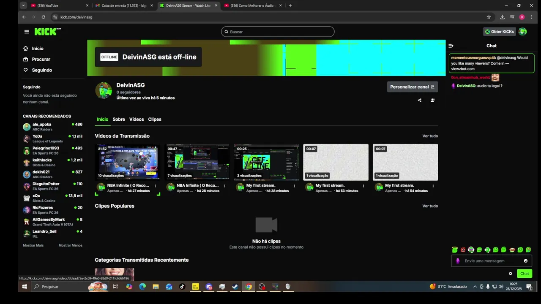Click the Personalizar canal button
Viewport: 541px width, 304px height.
point(413,87)
